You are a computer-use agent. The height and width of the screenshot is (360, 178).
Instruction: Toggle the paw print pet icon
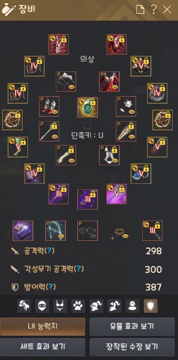pos(78,306)
